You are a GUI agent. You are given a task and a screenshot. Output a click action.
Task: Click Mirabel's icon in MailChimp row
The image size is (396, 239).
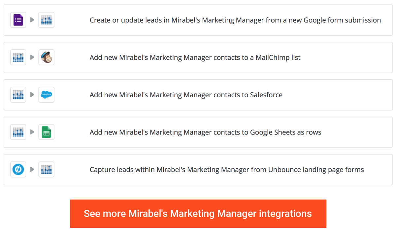coord(18,57)
